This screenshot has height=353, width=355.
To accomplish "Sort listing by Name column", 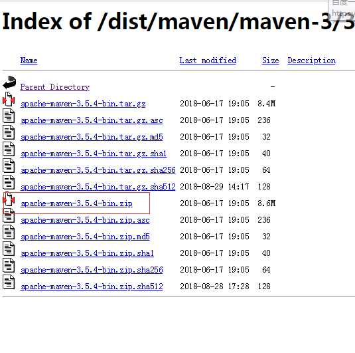I will (x=29, y=60).
